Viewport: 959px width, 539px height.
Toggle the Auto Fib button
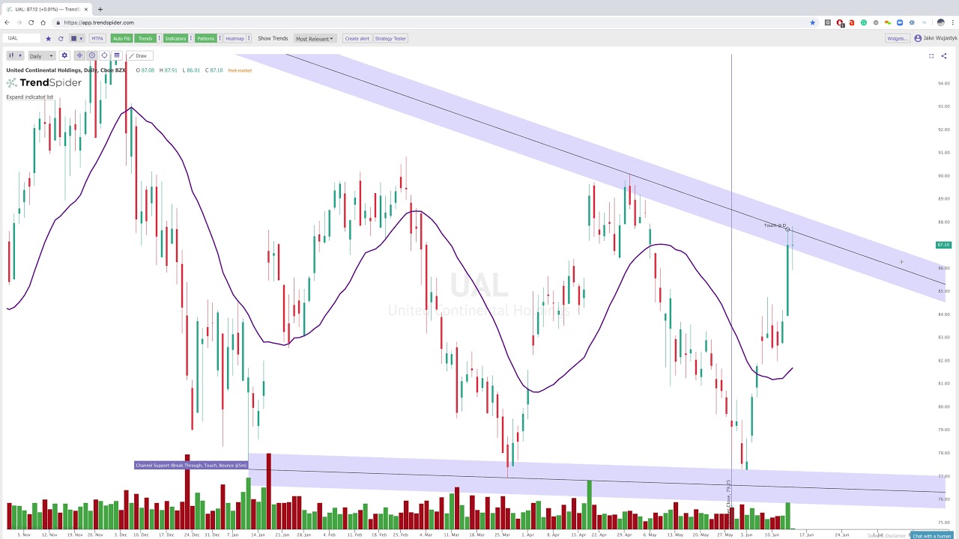(x=121, y=38)
